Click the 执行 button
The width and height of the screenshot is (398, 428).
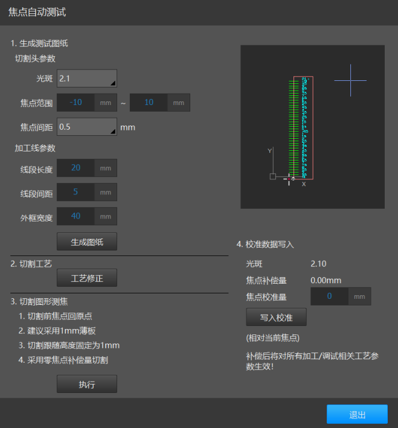click(87, 384)
